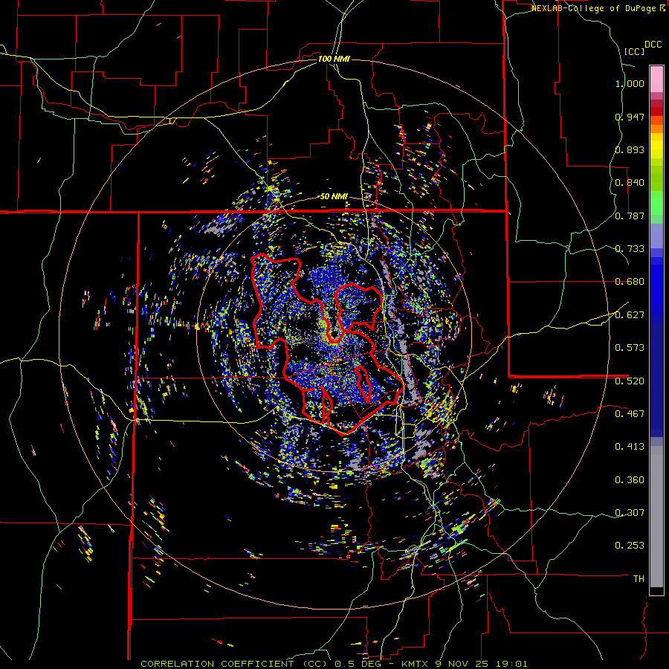The width and height of the screenshot is (669, 669).
Task: Click the 0.413 color scale value
Action: click(630, 447)
